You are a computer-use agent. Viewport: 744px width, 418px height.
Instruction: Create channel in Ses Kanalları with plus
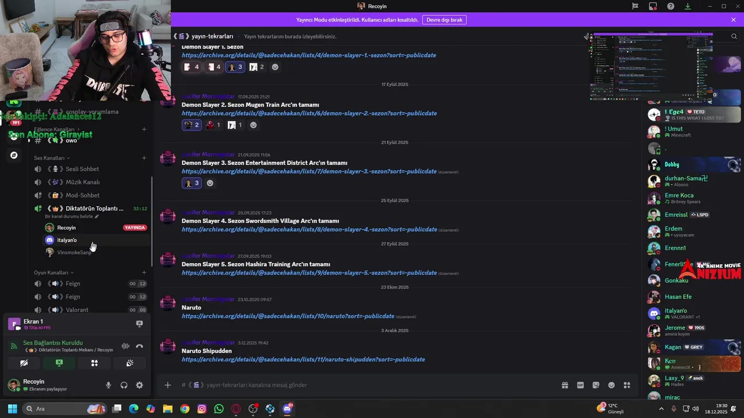pos(144,158)
